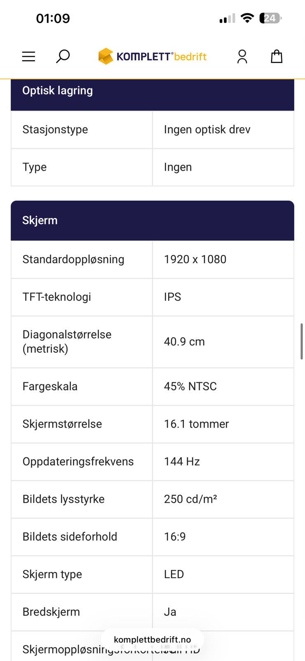This screenshot has height=661, width=305.
Task: Click the page scrollbar on the right
Action: pyautogui.click(x=302, y=341)
